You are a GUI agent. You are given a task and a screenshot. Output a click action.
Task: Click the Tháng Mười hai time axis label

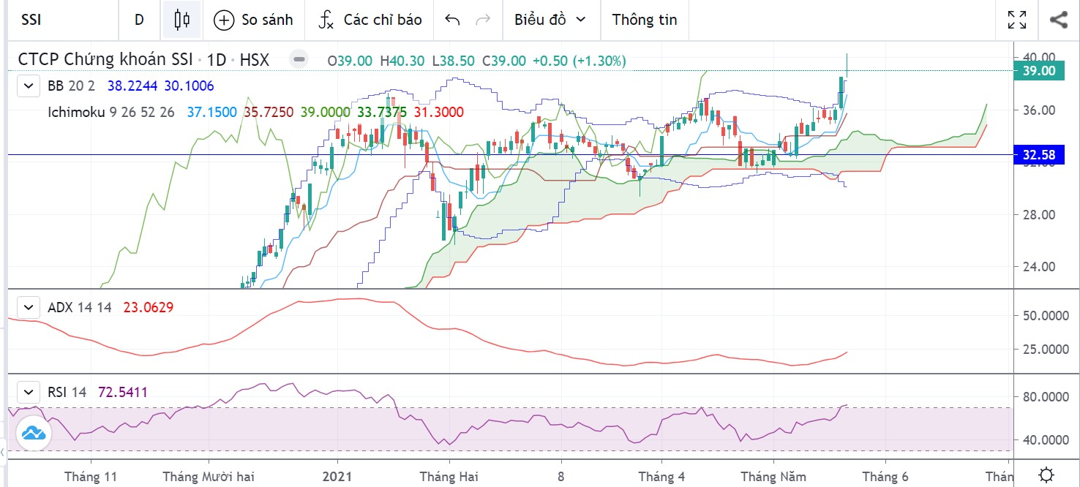click(209, 477)
